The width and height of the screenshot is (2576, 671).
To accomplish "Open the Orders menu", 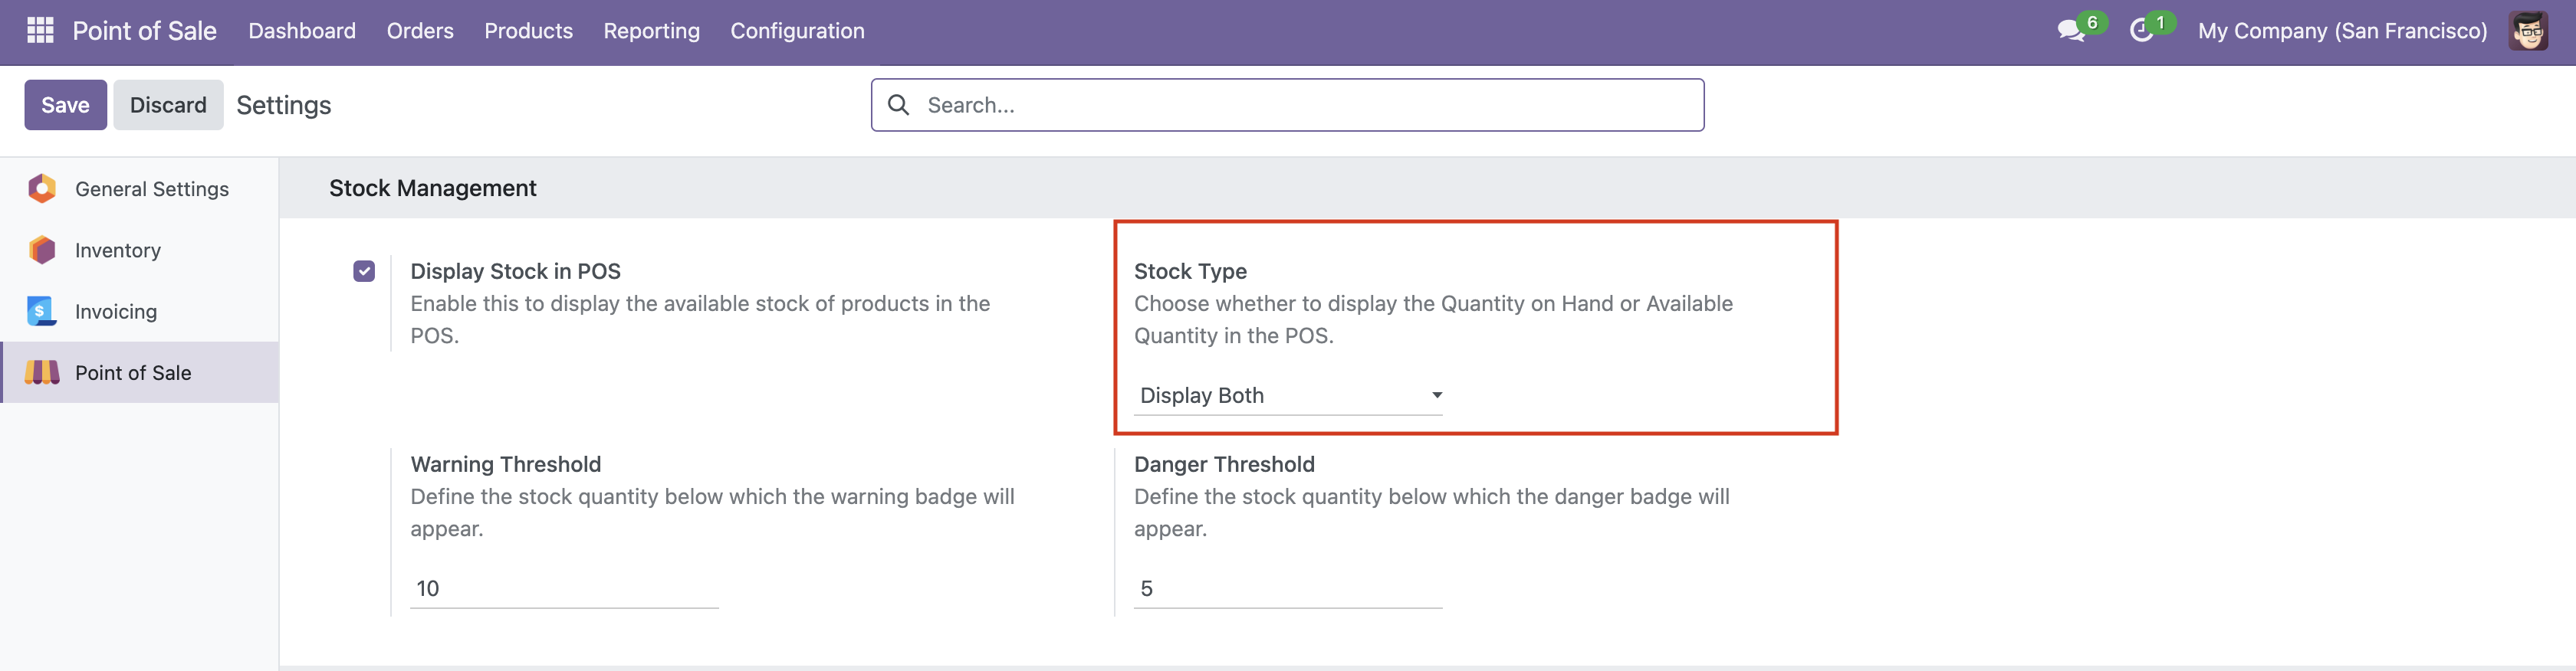I will coord(420,31).
